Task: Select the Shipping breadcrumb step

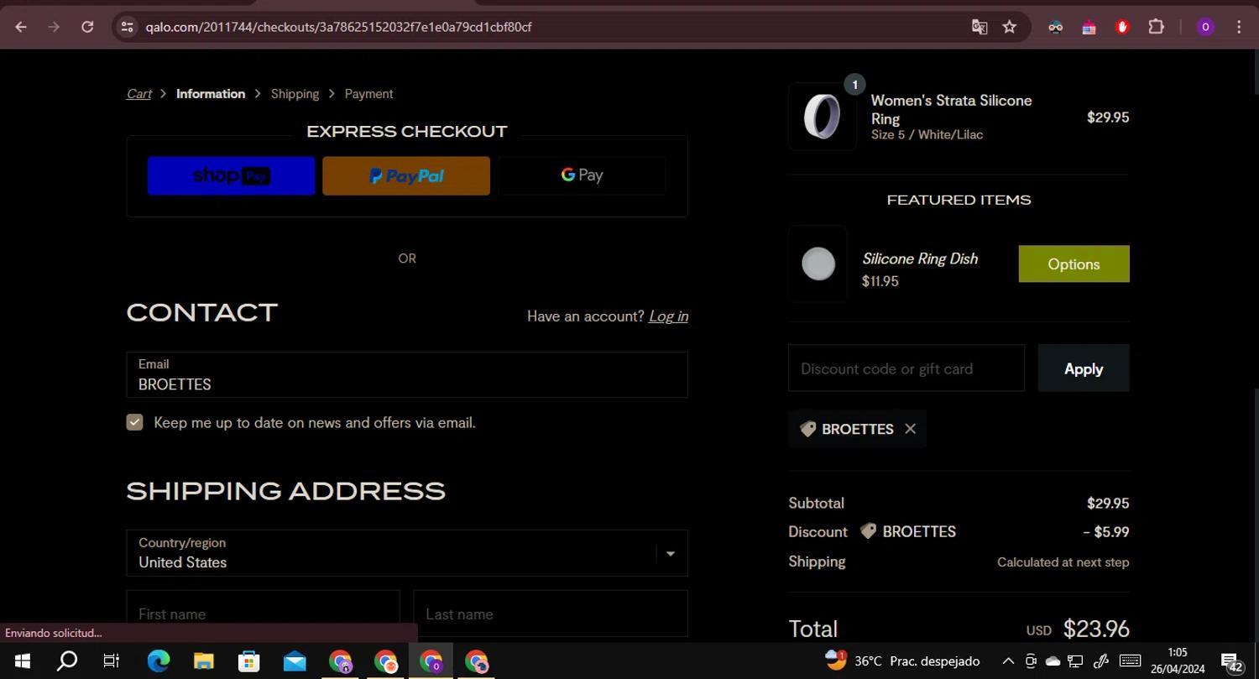Action: tap(295, 94)
